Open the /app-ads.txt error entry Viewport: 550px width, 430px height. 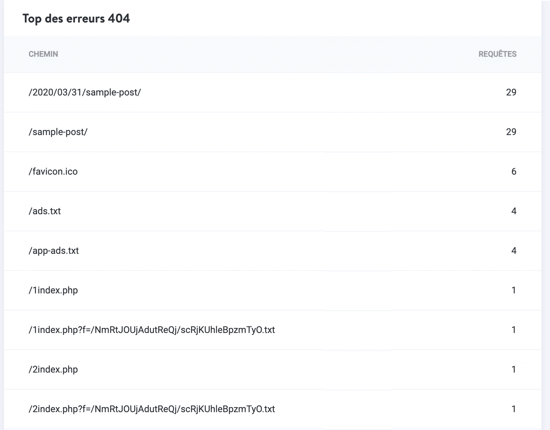[x=54, y=251]
